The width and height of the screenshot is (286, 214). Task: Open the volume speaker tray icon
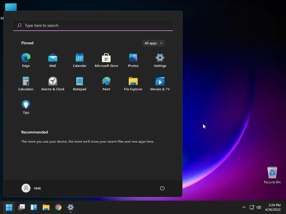[x=258, y=207]
